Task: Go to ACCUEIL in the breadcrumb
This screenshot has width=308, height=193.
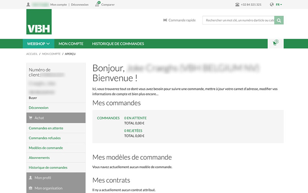Action: pyautogui.click(x=32, y=54)
